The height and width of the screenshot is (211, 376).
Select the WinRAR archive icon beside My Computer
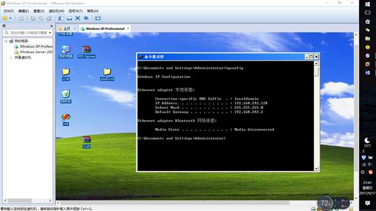tap(86, 52)
